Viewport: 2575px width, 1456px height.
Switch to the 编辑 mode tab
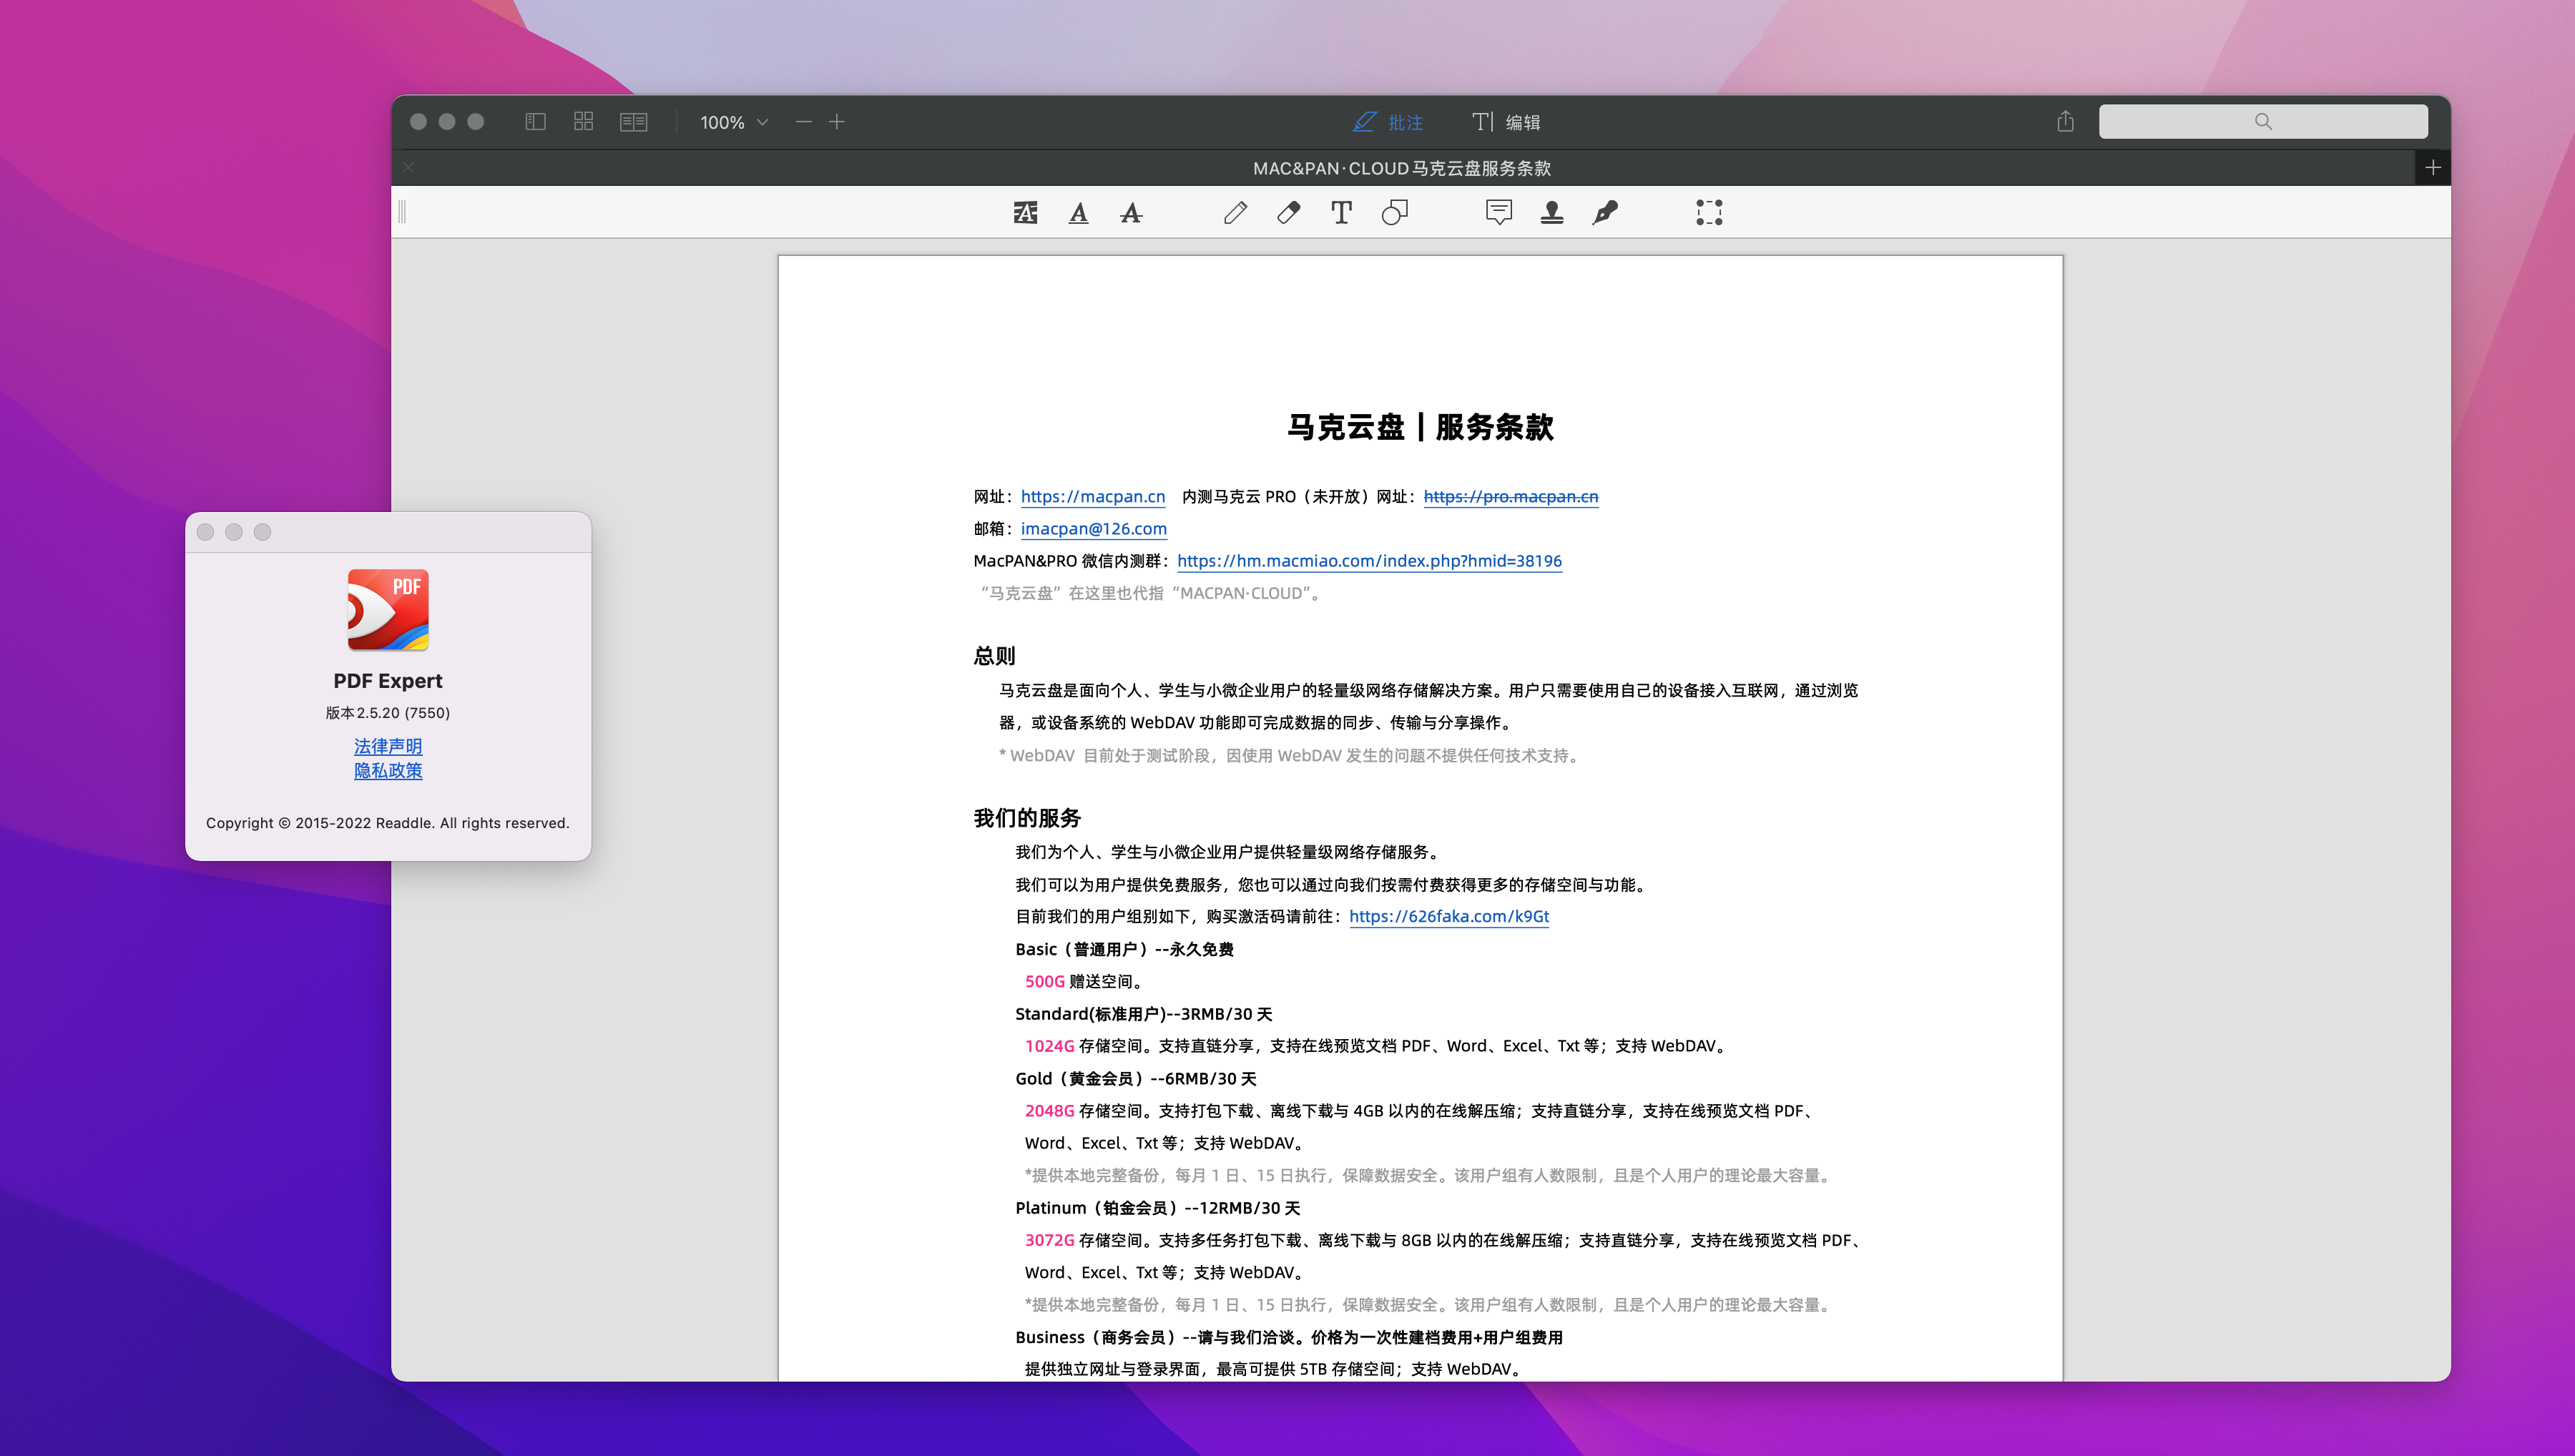[x=1508, y=121]
